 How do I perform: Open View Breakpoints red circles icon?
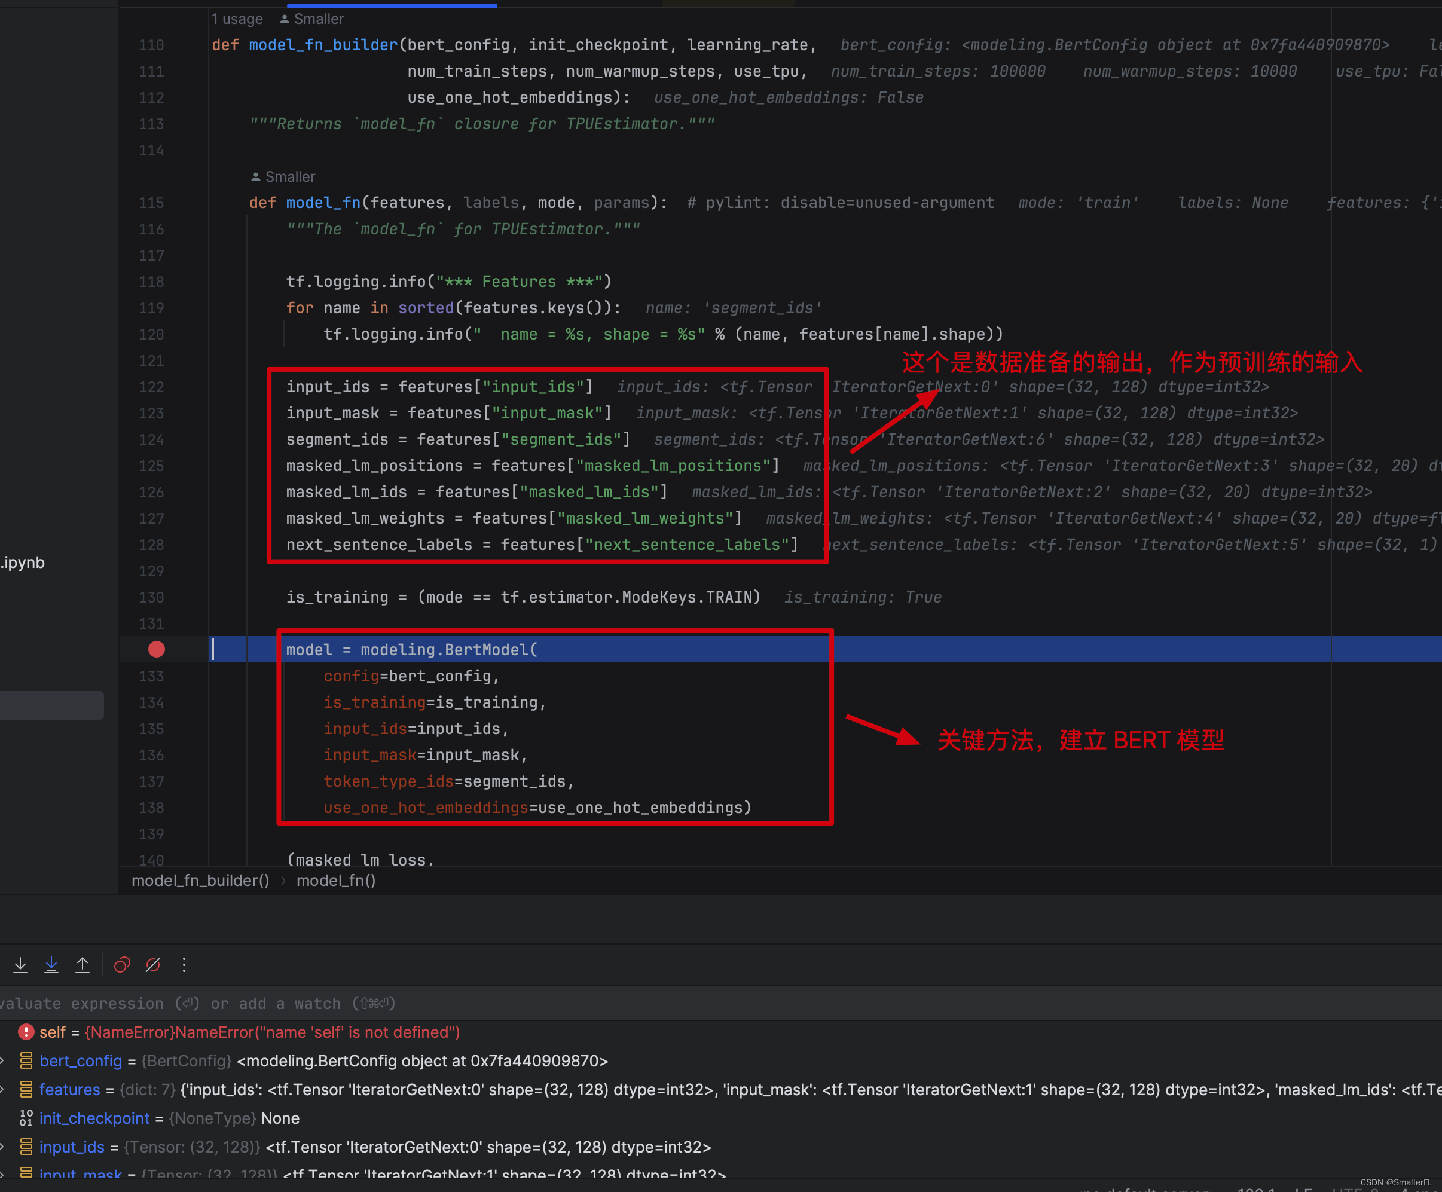click(122, 965)
